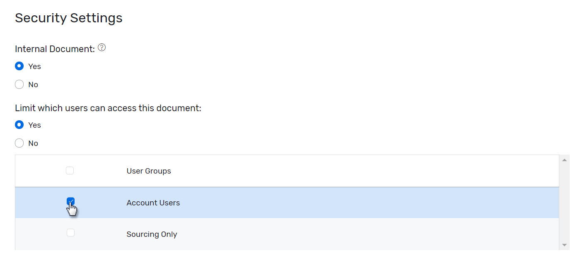Select Yes to limit document access
The width and height of the screenshot is (585, 267).
point(19,125)
